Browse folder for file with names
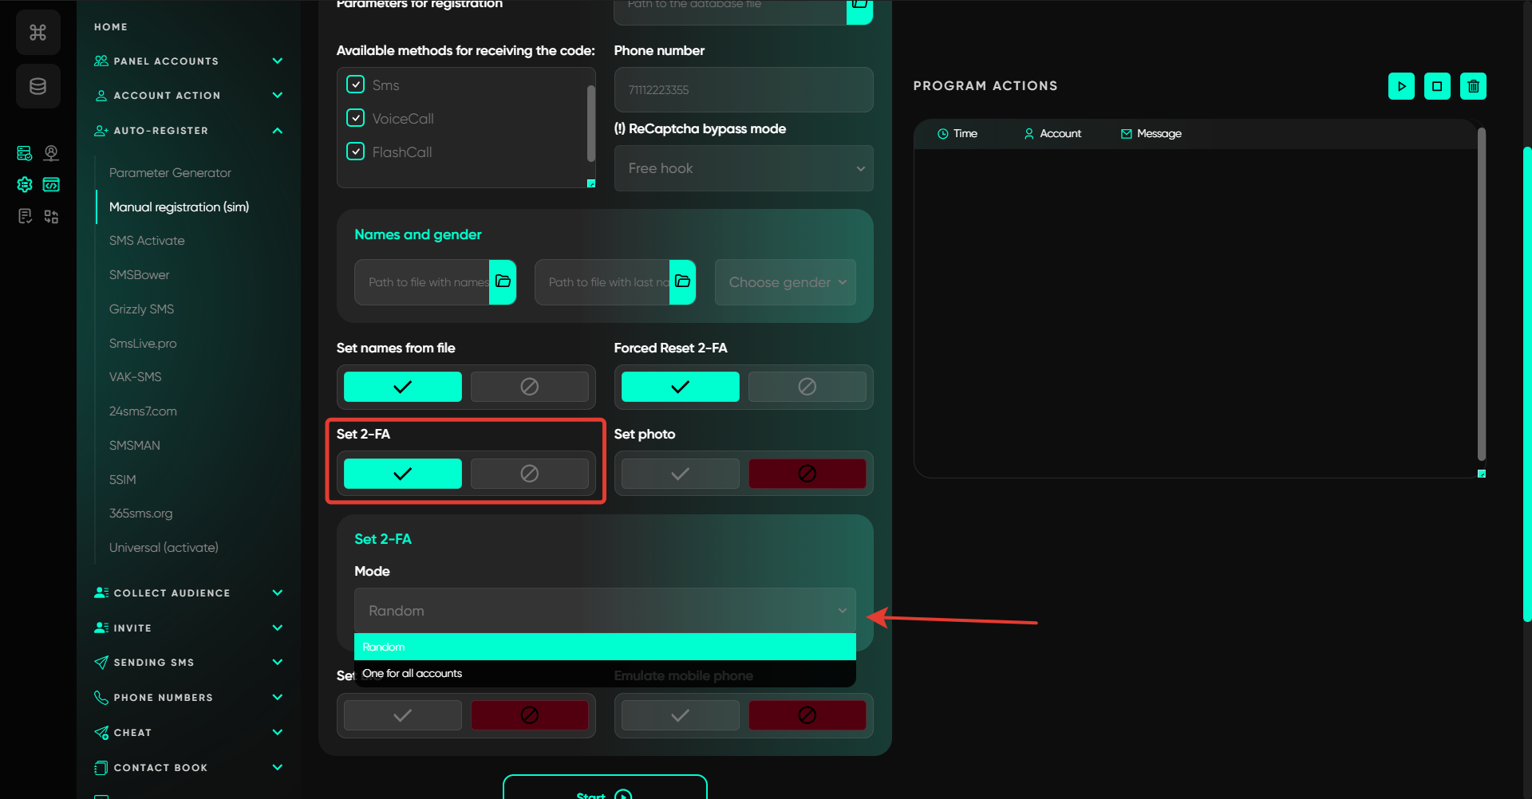 (503, 281)
